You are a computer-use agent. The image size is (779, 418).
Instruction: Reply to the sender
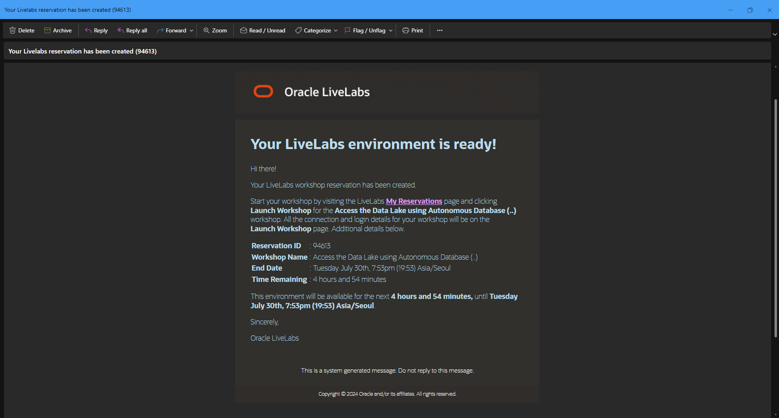[96, 30]
